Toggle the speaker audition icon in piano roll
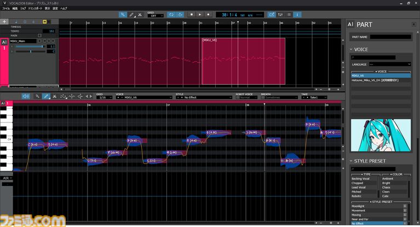 tap(26, 96)
